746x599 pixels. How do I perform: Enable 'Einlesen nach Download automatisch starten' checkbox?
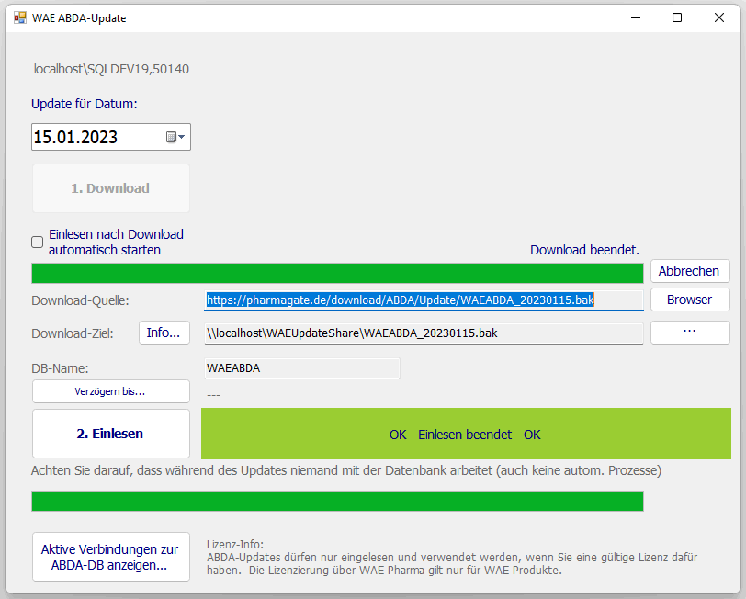38,243
